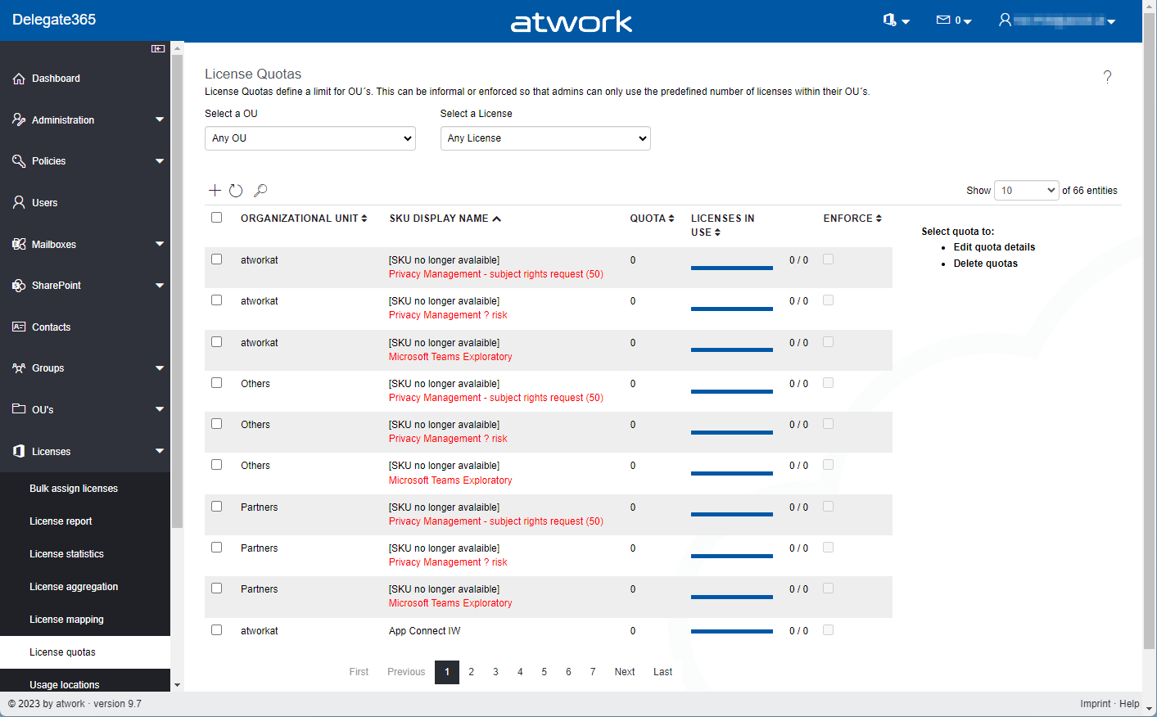This screenshot has height=717, width=1157.
Task: Open the Select a OU dropdown
Action: pyautogui.click(x=310, y=138)
